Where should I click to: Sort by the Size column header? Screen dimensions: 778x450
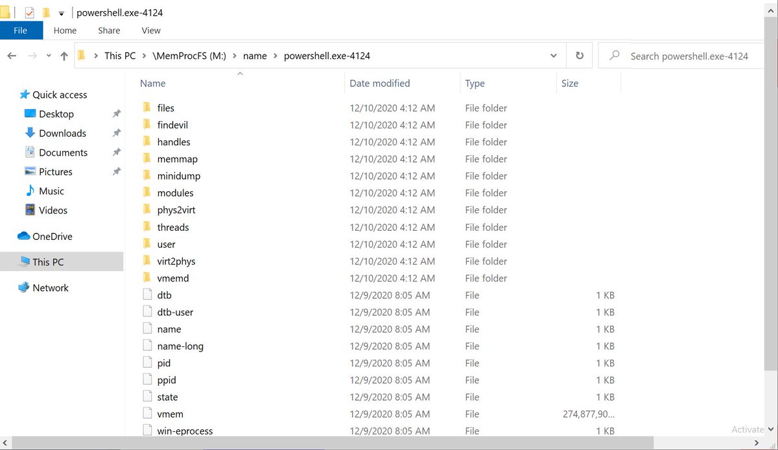[570, 84]
